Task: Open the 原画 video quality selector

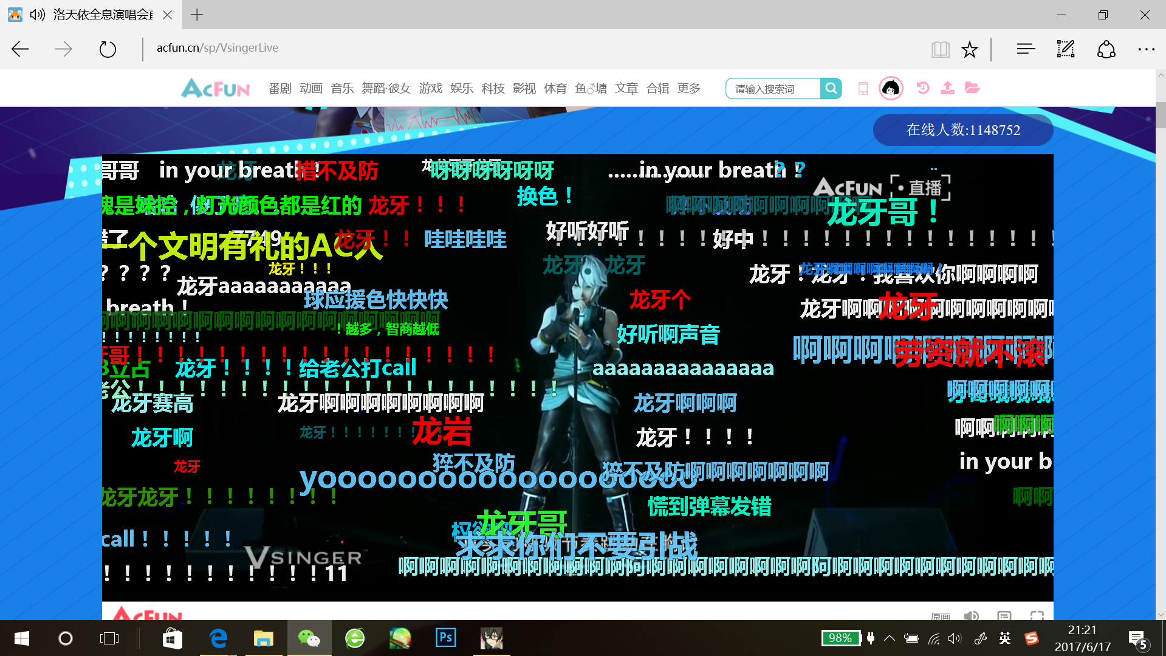Action: click(940, 616)
